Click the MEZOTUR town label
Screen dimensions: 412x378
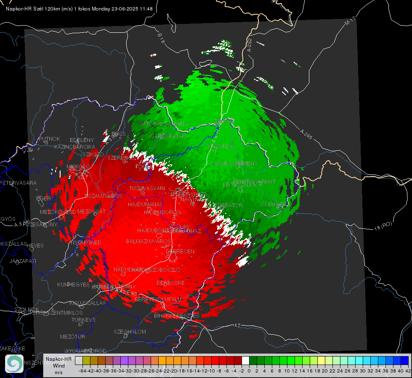(x=73, y=337)
